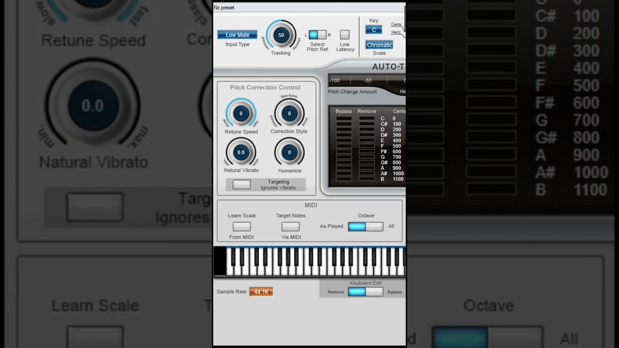This screenshot has height=348, width=619.
Task: Click the Bypass column header
Action: 344,111
